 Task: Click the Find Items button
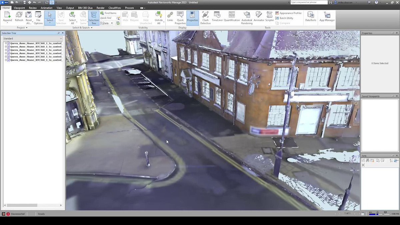pyautogui.click(x=108, y=13)
